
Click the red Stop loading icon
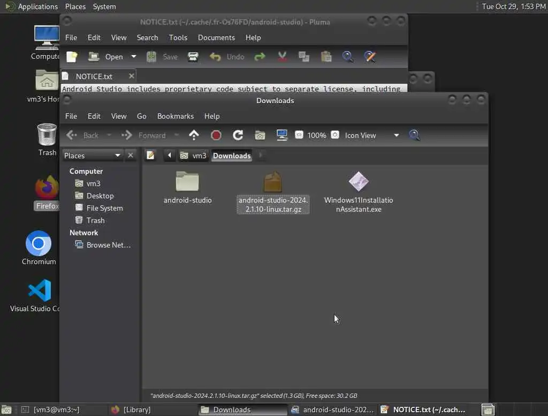[216, 135]
